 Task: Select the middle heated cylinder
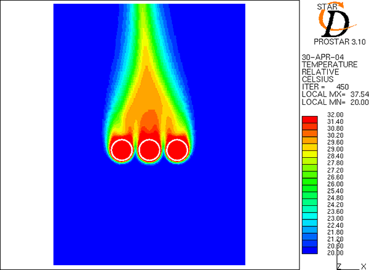click(x=149, y=150)
